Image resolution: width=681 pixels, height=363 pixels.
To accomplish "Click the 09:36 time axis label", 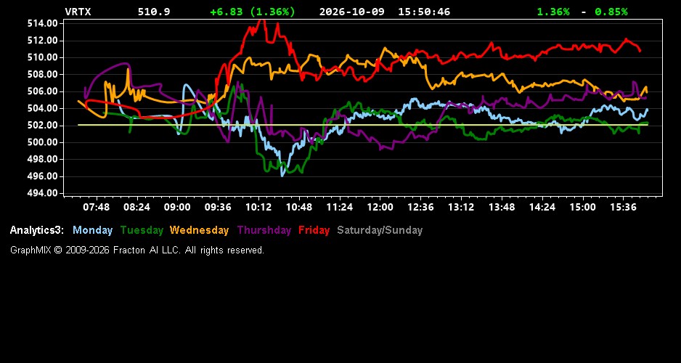I will pyautogui.click(x=218, y=207).
